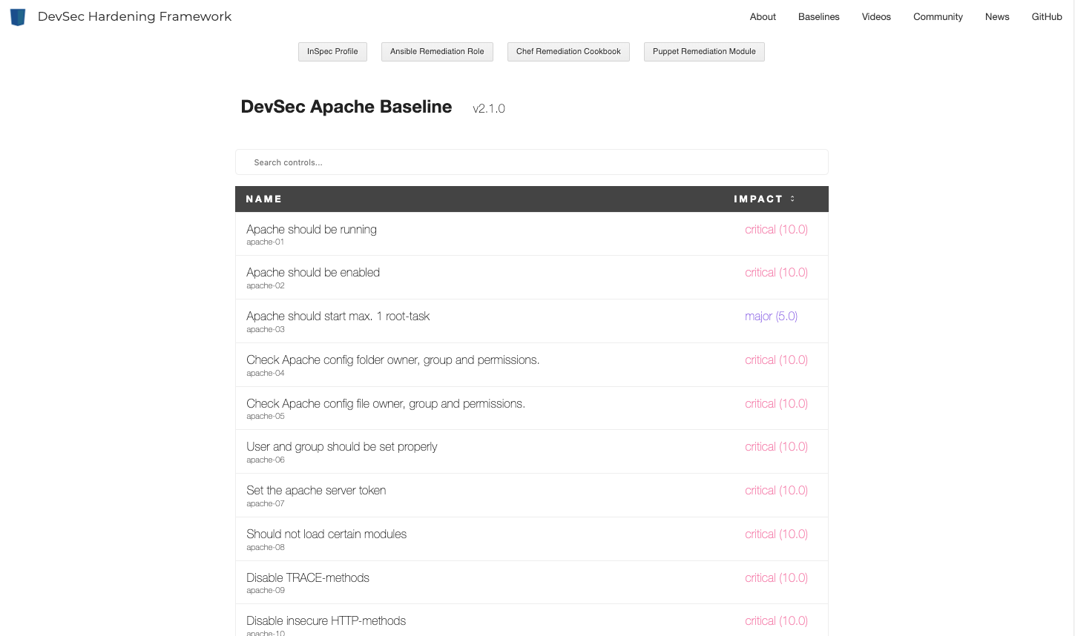This screenshot has width=1075, height=636.
Task: Click the apache-03 control ID
Action: (x=266, y=329)
